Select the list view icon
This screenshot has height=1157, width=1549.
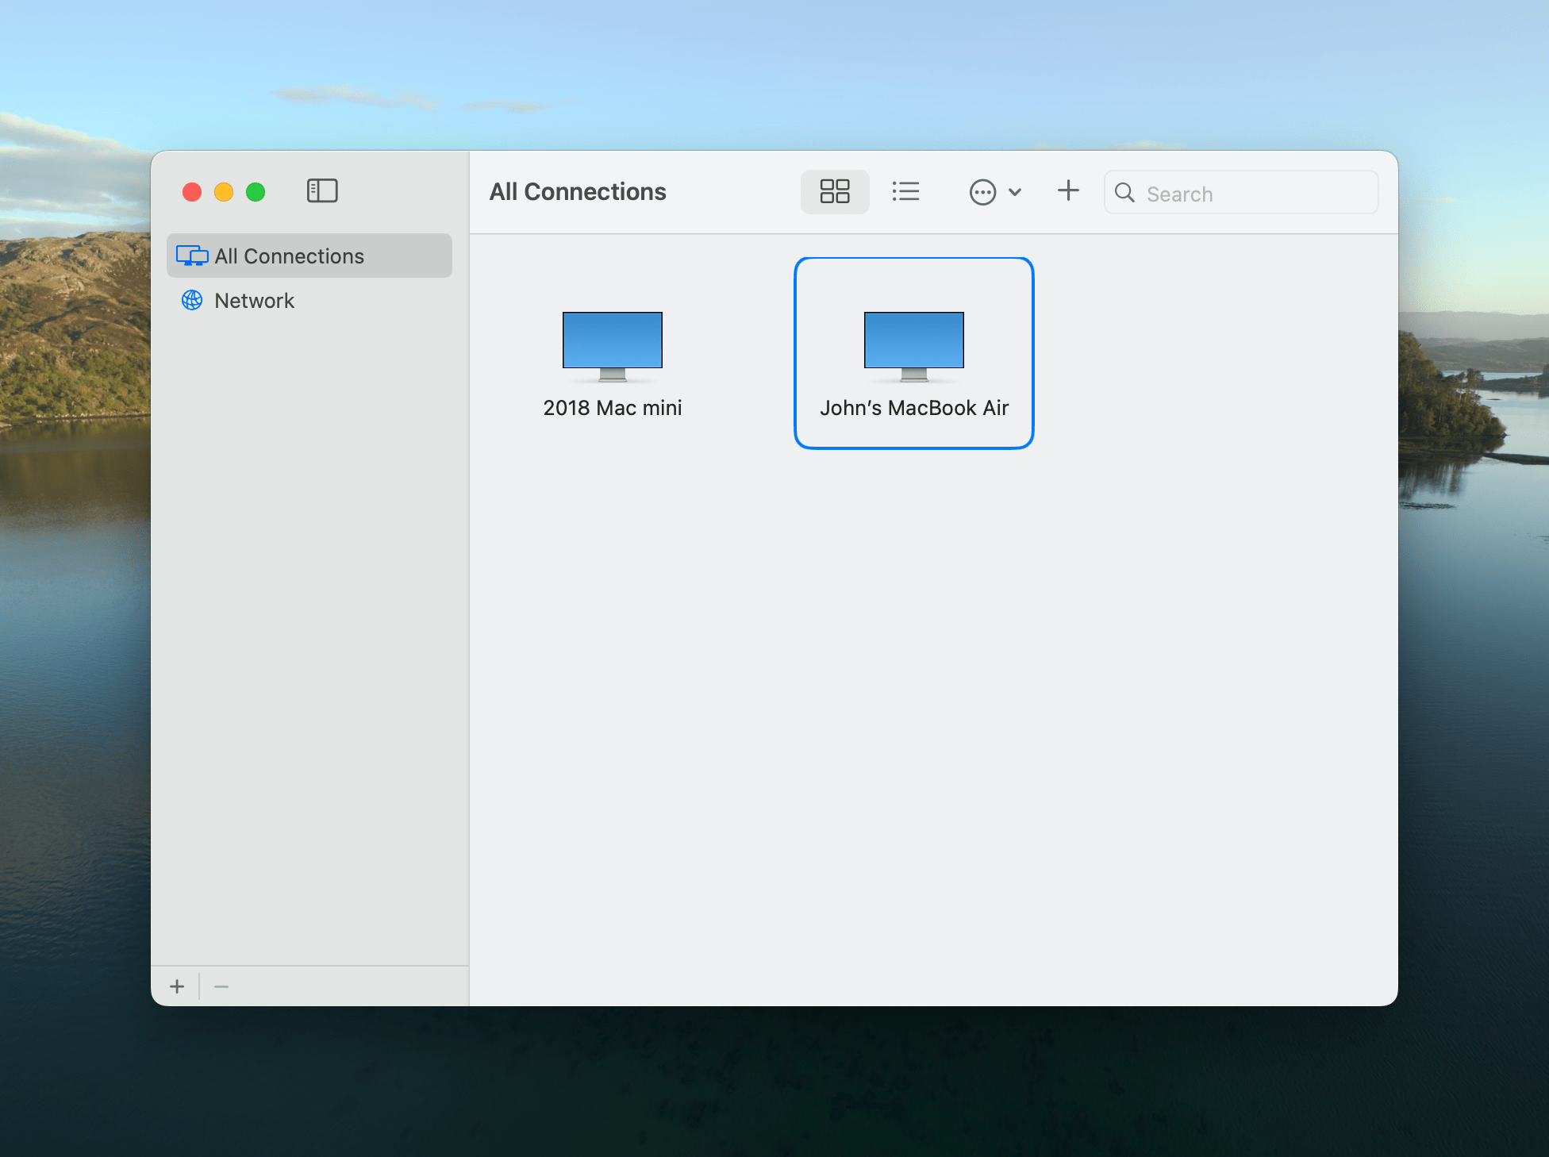pos(906,190)
